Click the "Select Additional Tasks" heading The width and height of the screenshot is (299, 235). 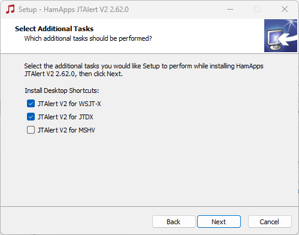[54, 29]
